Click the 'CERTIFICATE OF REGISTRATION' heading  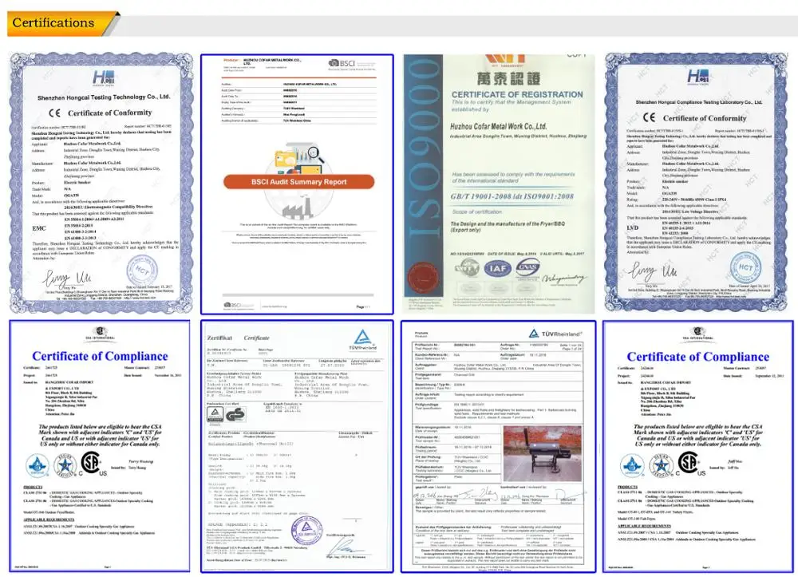tap(517, 95)
